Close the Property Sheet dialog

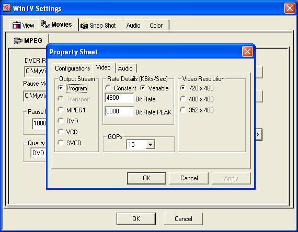[247, 52]
